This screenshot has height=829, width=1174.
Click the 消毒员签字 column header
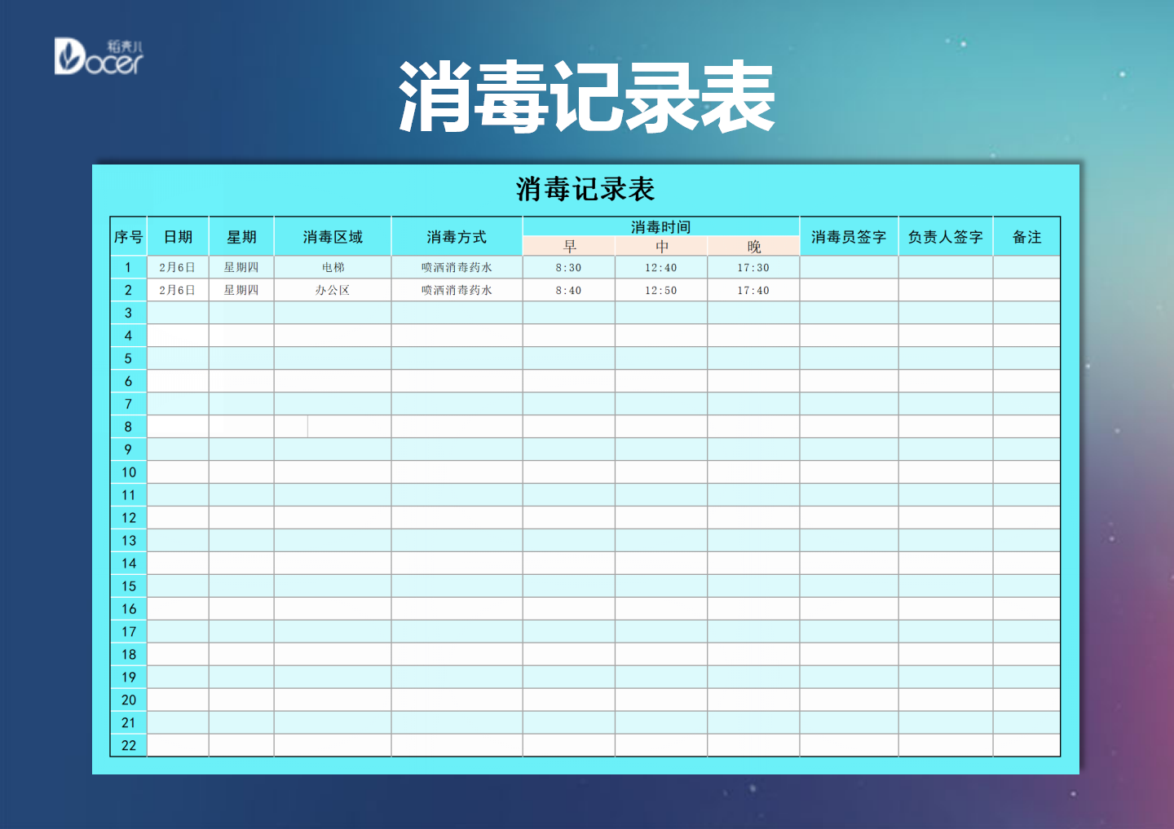(x=848, y=235)
